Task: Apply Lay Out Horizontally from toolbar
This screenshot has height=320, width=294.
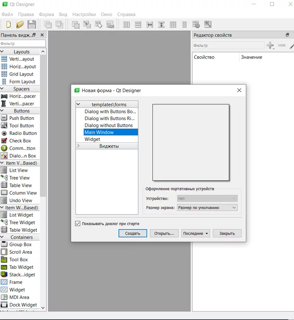Action: (x=126, y=24)
